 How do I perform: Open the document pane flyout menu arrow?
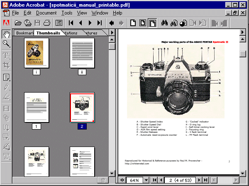coord(242,32)
